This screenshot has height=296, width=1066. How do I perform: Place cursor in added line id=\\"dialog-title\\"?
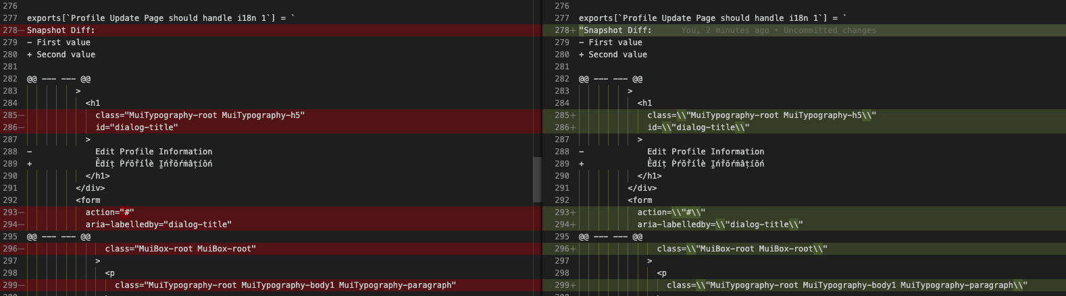699,127
